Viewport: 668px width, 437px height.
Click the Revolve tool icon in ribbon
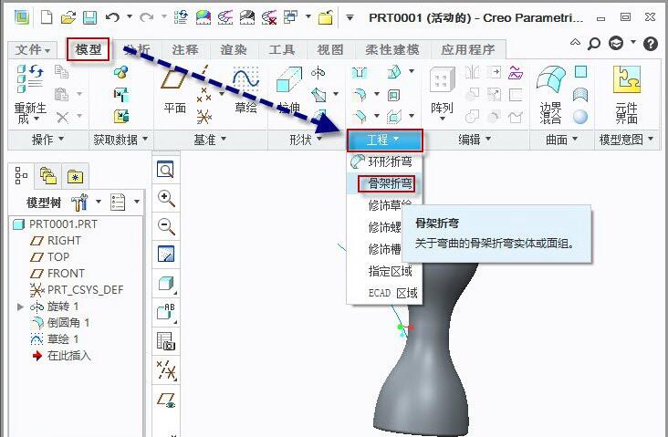318,73
